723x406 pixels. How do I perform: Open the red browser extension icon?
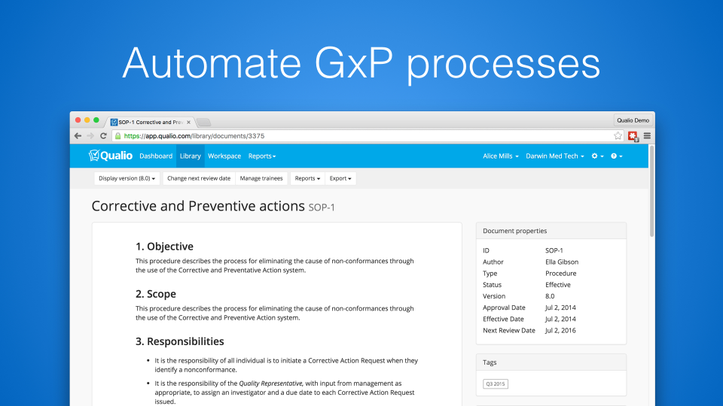pyautogui.click(x=633, y=136)
